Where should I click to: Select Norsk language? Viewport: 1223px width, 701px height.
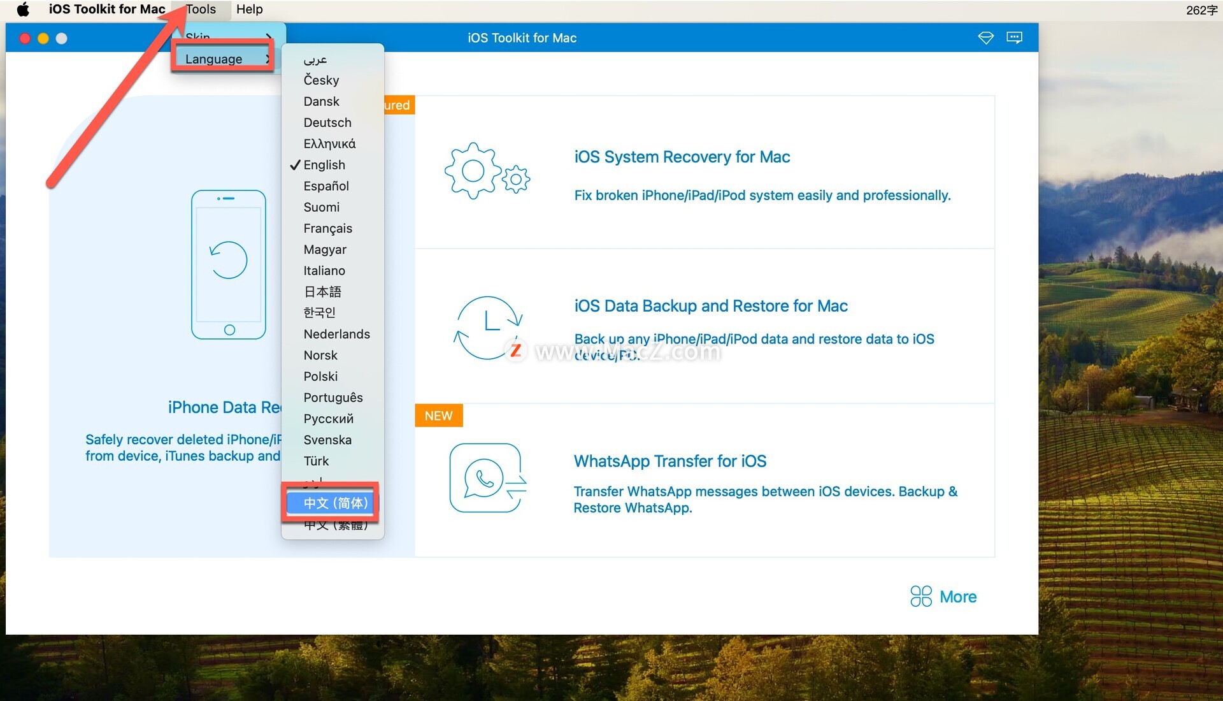coord(333,355)
